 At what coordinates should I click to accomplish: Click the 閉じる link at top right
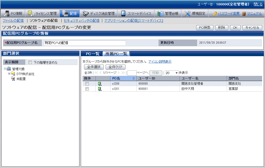point(258,4)
